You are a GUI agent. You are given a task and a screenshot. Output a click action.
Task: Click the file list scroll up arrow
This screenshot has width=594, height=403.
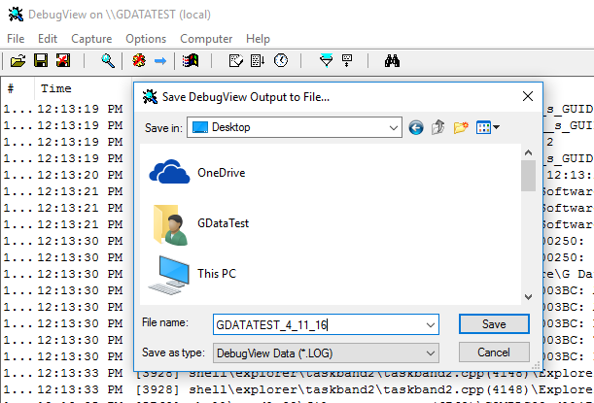tap(528, 152)
